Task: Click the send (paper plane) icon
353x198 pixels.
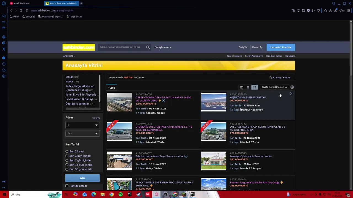Action: [x=313, y=10]
